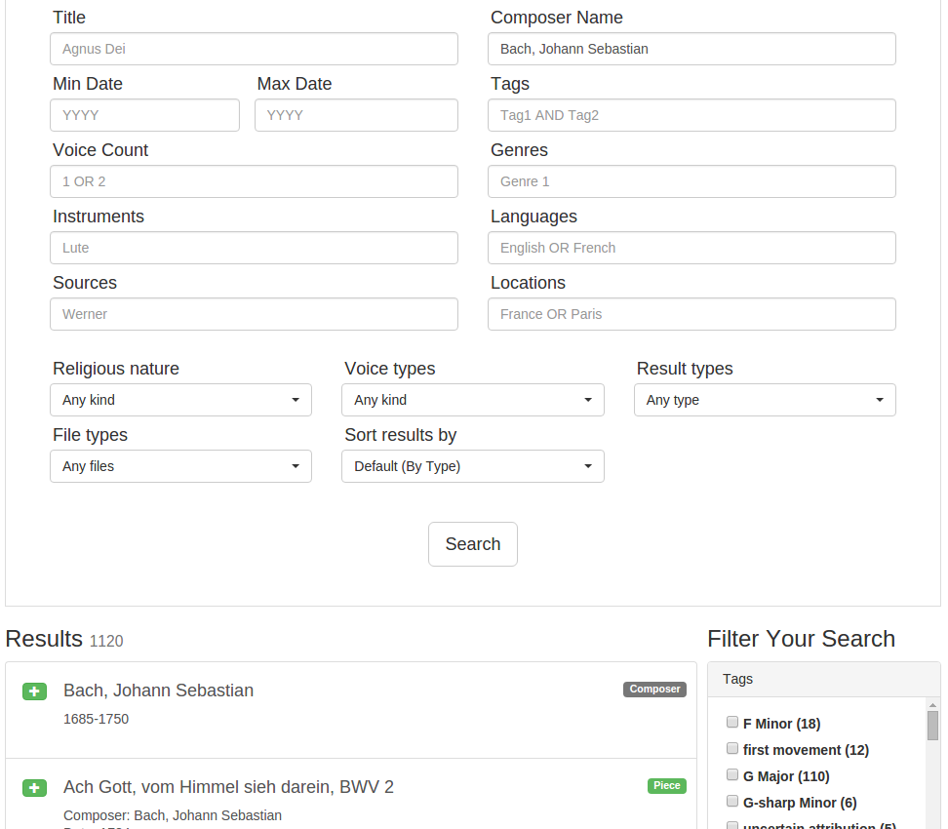Viewport: 948px width, 829px height.
Task: Click green plus icon beside Ach Gott BWV 2
Action: coord(34,788)
